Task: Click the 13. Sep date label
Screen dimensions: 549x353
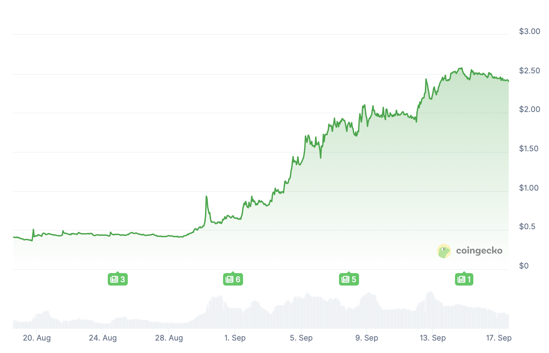Action: 433,338
